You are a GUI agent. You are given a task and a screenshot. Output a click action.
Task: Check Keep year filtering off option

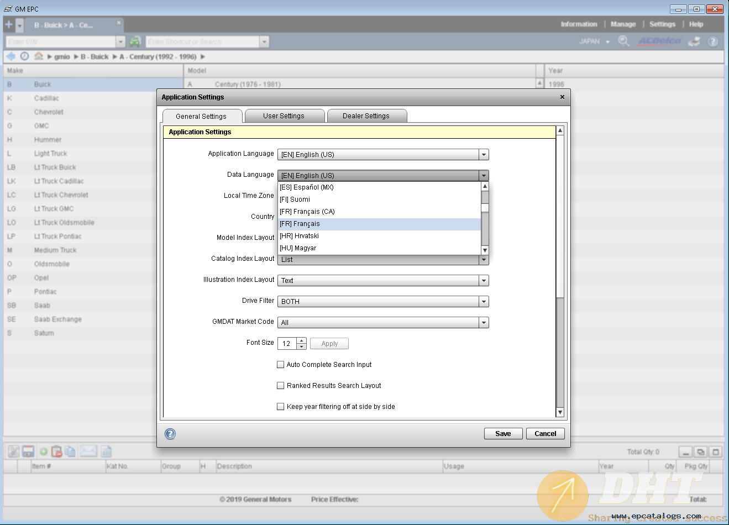(280, 407)
